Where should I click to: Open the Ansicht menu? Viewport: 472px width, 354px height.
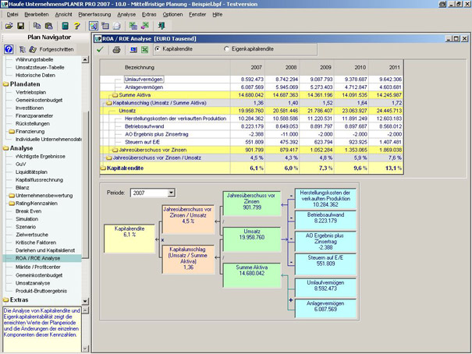63,15
